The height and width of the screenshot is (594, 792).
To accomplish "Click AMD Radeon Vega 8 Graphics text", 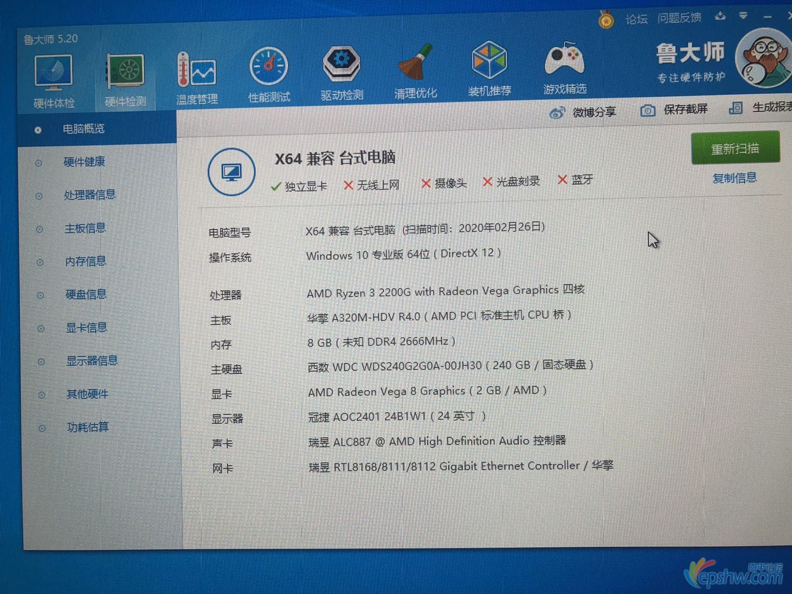I will (427, 391).
